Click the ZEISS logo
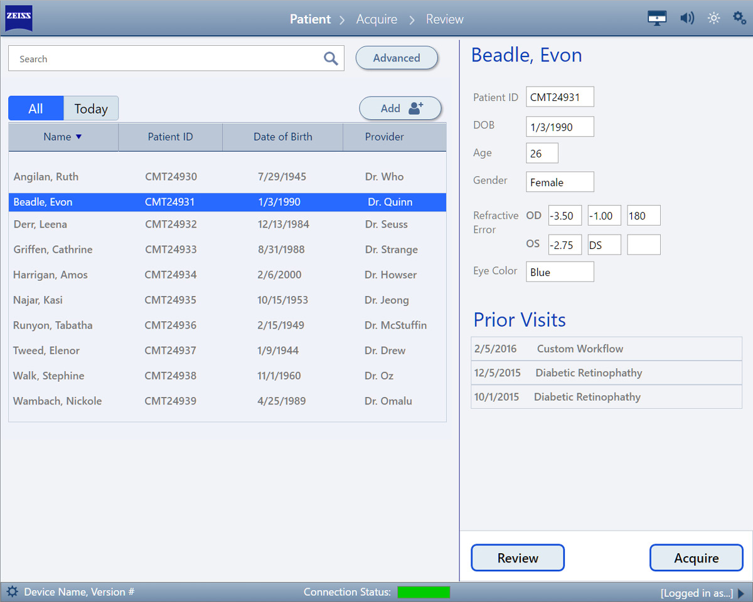The image size is (753, 602). coord(19,18)
